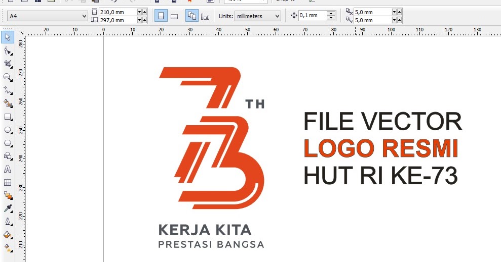Viewport: 501px width, 262px height.
Task: Select the orange 'LOGO RESMI' text
Action: (381, 148)
